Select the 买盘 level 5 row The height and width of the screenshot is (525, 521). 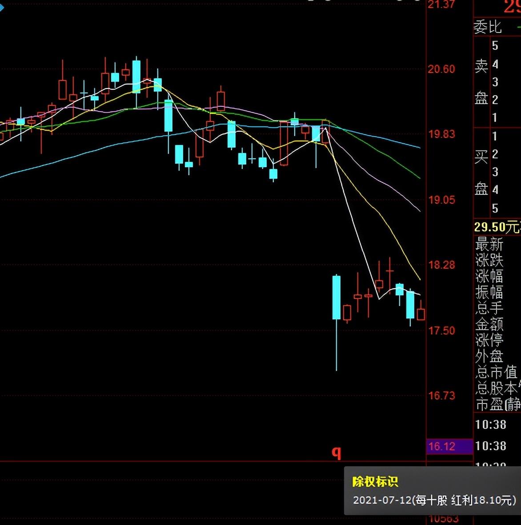click(x=505, y=209)
